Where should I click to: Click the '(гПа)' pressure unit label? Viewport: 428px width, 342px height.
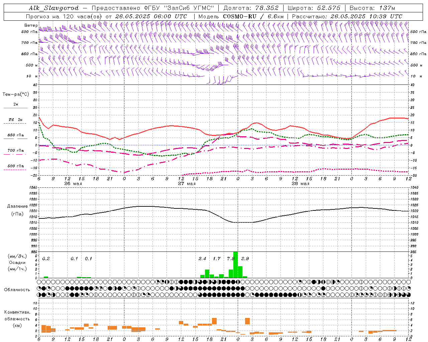tap(17, 214)
